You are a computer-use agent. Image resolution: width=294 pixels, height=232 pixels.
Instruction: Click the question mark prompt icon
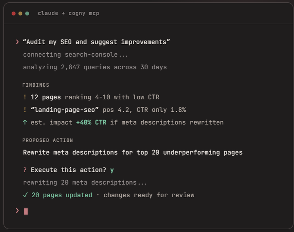click(x=25, y=169)
